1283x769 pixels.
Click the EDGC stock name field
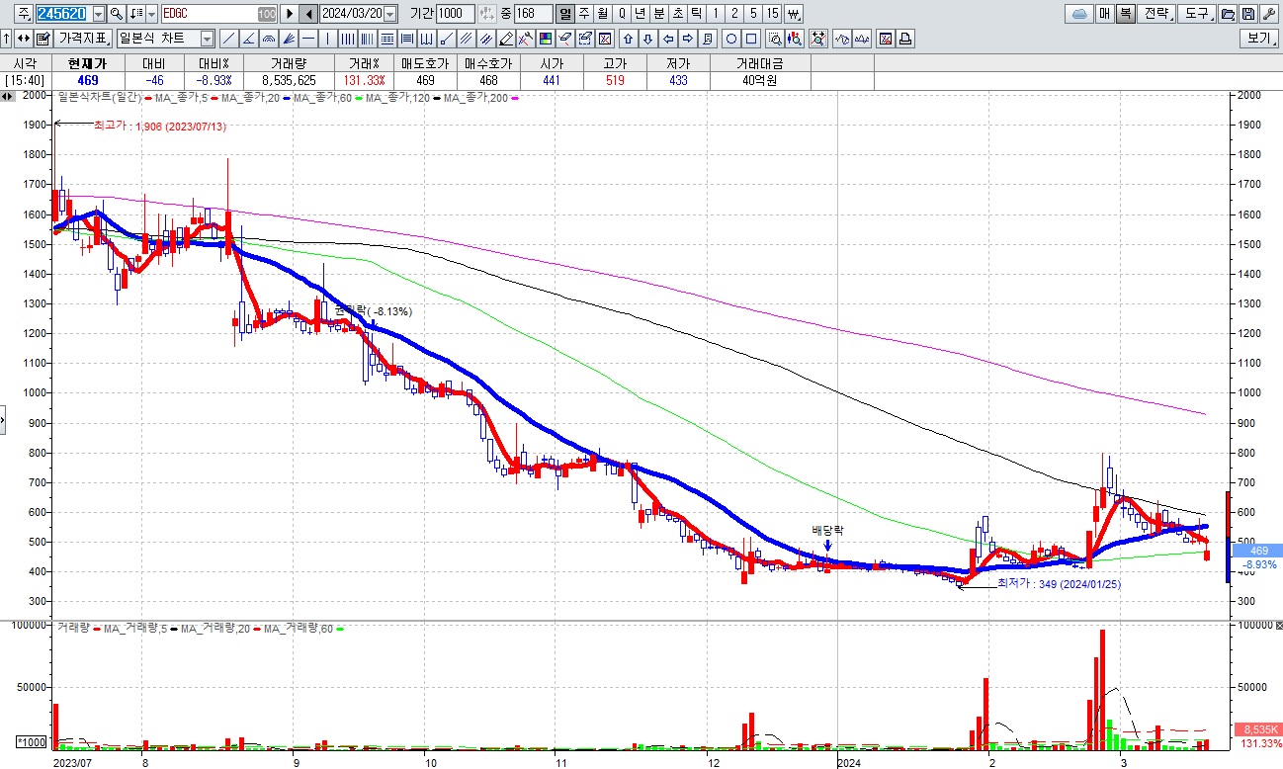[218, 14]
